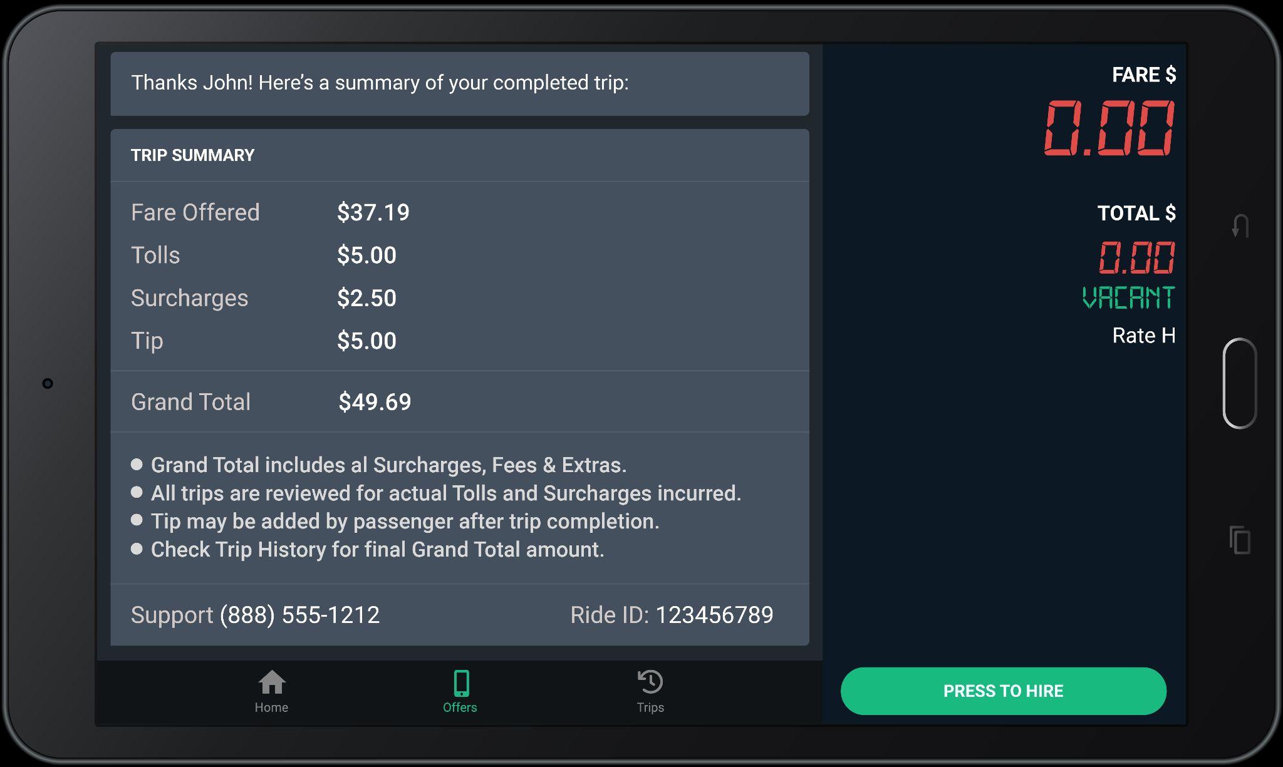Tap the Grand Total $49.69 amount
The height and width of the screenshot is (767, 1283).
(375, 402)
